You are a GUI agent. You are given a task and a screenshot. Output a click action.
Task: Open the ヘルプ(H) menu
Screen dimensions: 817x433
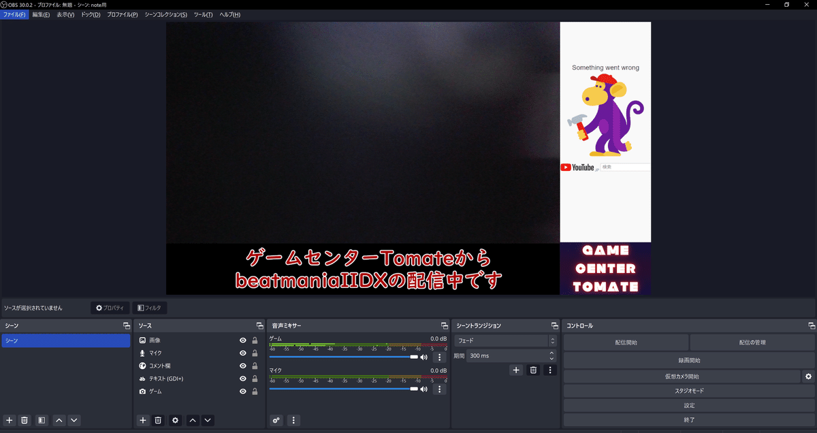229,14
